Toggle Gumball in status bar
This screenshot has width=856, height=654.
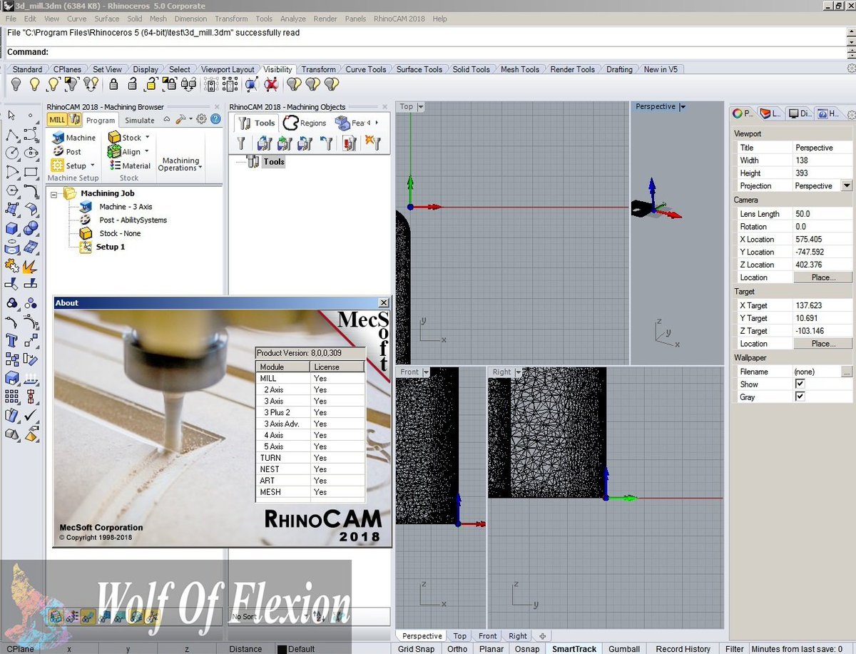click(x=624, y=648)
